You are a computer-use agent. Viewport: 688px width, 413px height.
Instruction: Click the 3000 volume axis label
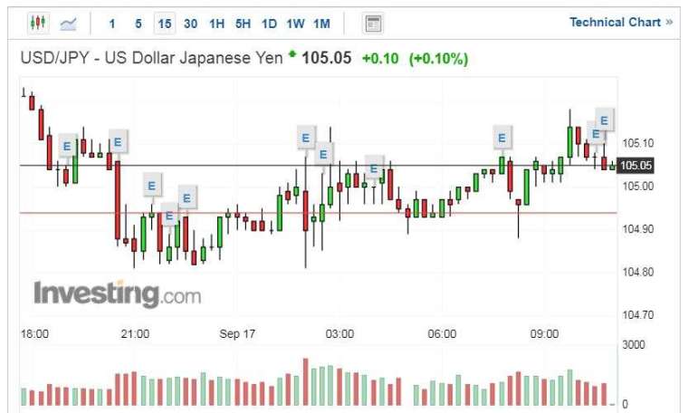(x=633, y=344)
